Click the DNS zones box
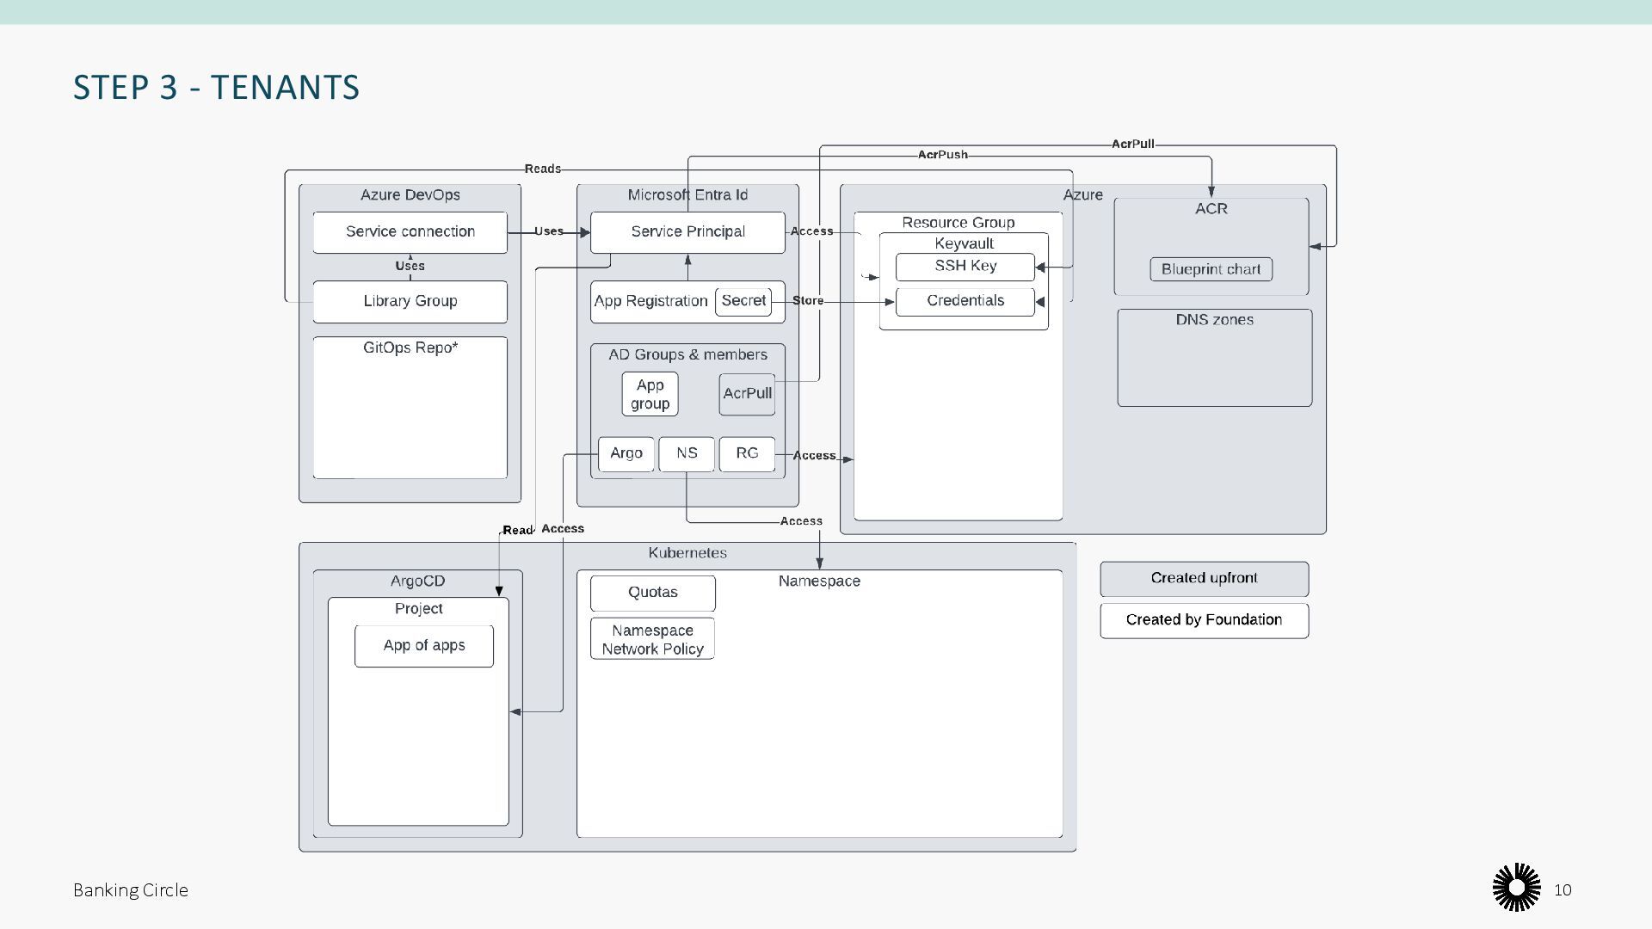1652x929 pixels. click(1214, 358)
